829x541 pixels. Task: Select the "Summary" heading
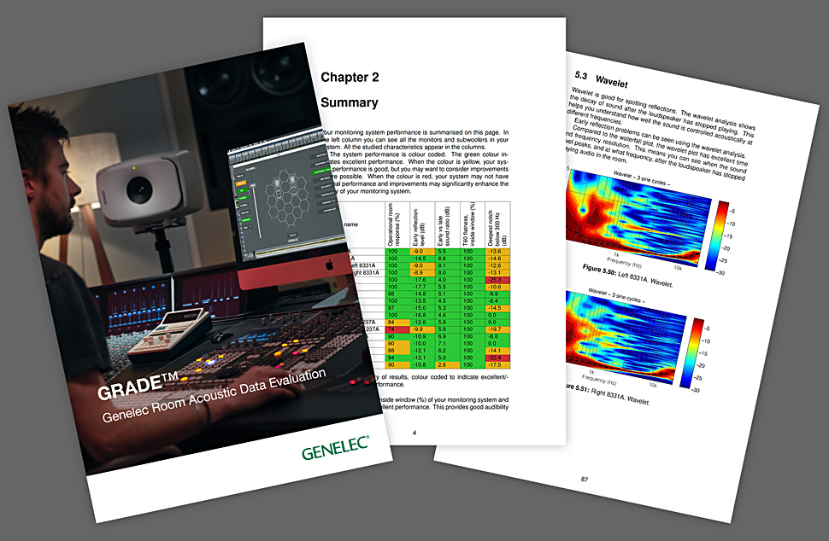pos(350,102)
